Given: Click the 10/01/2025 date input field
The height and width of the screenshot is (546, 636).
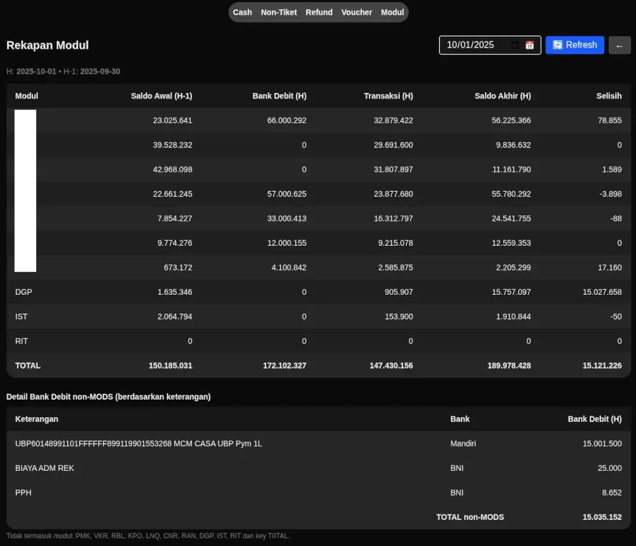Looking at the screenshot, I should coord(474,45).
